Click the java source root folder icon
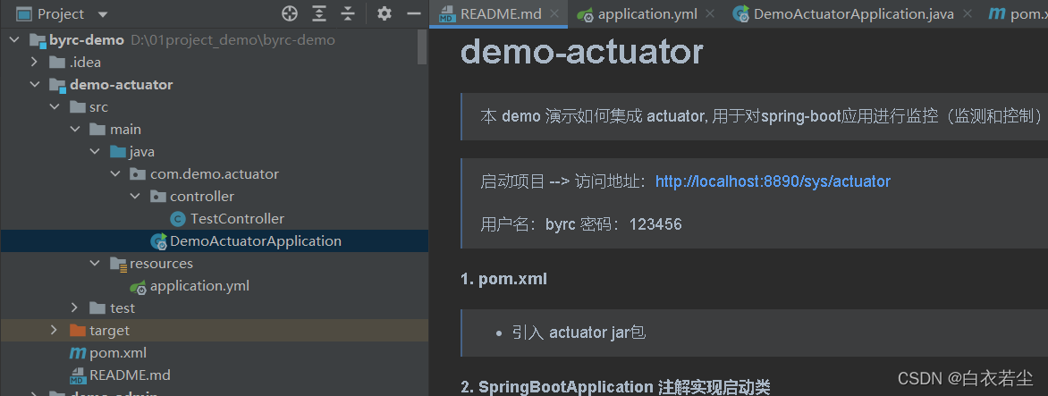 (118, 152)
